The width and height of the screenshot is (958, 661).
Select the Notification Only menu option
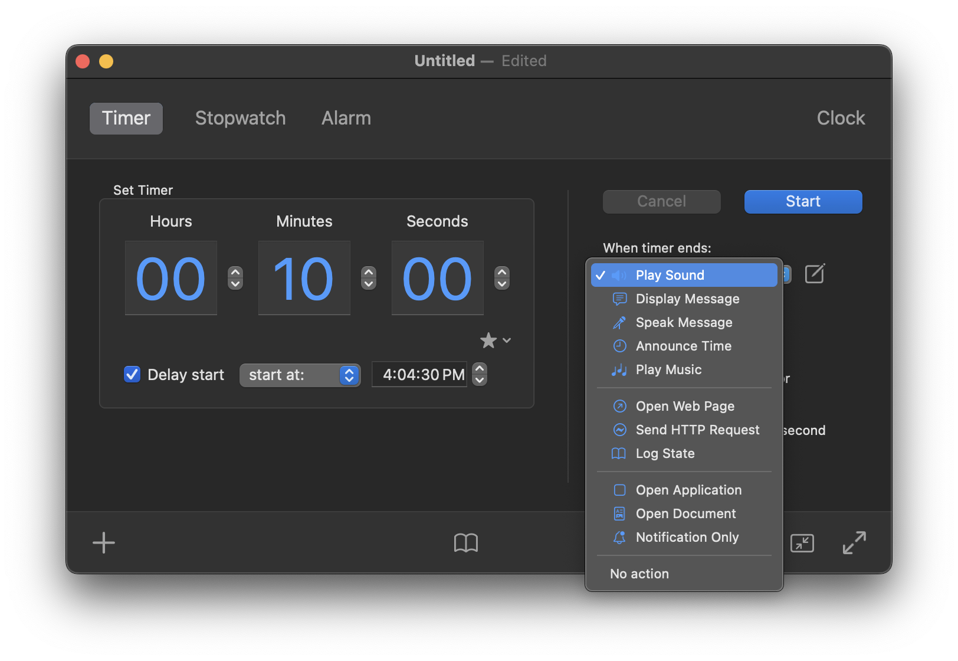click(687, 537)
